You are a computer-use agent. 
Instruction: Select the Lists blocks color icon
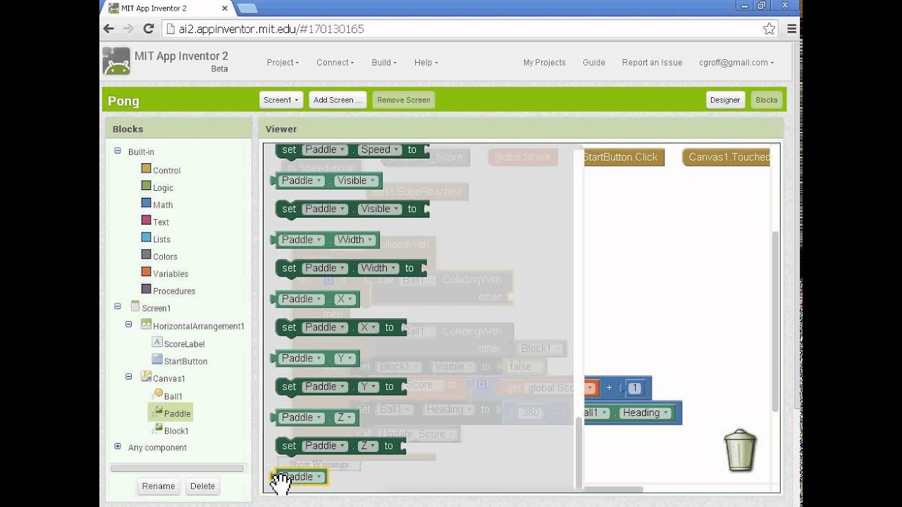click(147, 238)
